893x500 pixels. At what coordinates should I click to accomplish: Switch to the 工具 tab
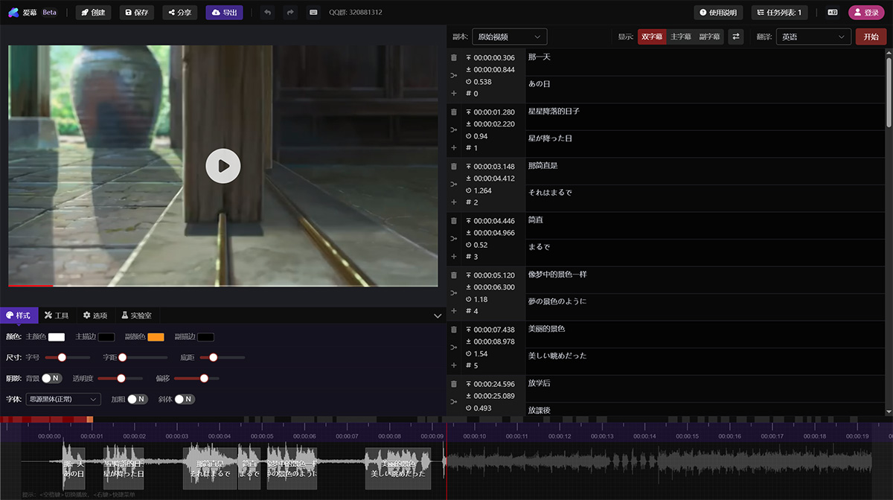57,315
